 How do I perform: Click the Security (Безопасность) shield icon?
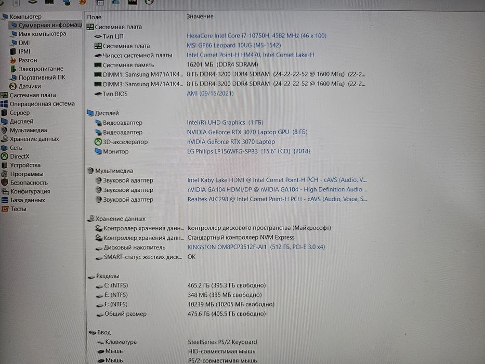pyautogui.click(x=5, y=183)
